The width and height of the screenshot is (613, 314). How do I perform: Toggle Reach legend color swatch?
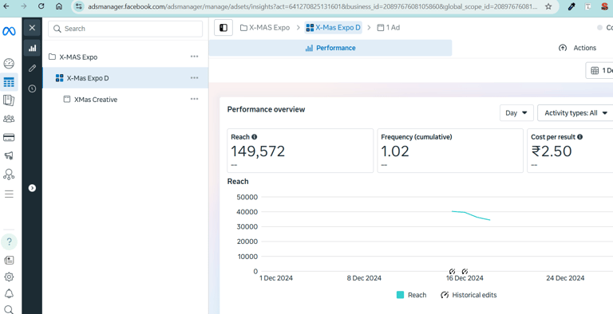[x=400, y=295]
